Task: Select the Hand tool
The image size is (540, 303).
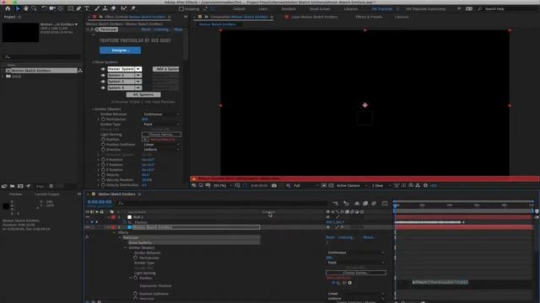Action: coord(26,8)
